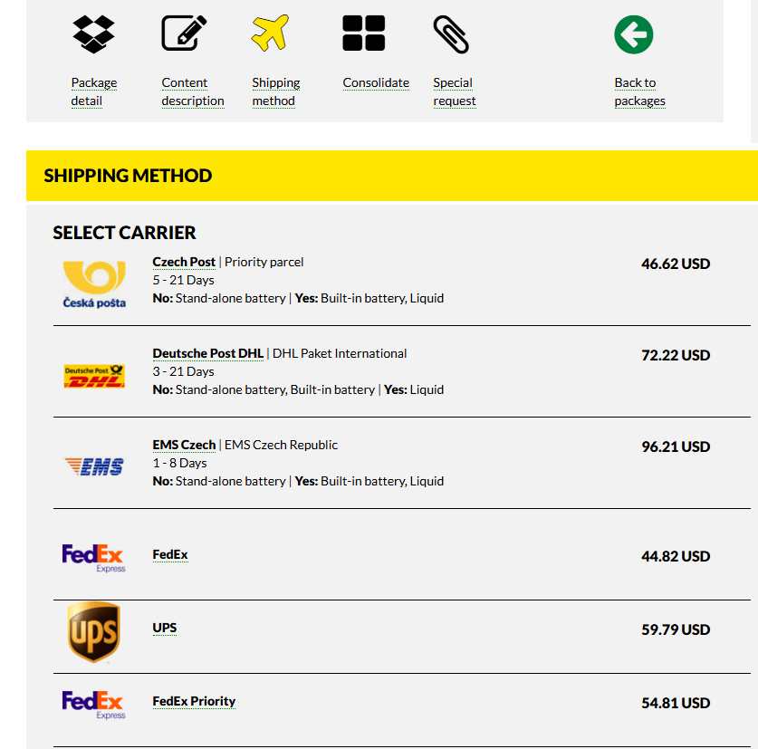Click the Consolidate grid icon
758x749 pixels.
[x=364, y=34]
